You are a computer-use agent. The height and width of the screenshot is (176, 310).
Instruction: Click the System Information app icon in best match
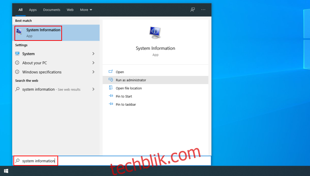coord(19,32)
